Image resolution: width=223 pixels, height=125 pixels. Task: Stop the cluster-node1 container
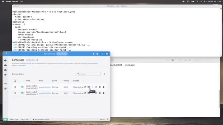click(100, 87)
